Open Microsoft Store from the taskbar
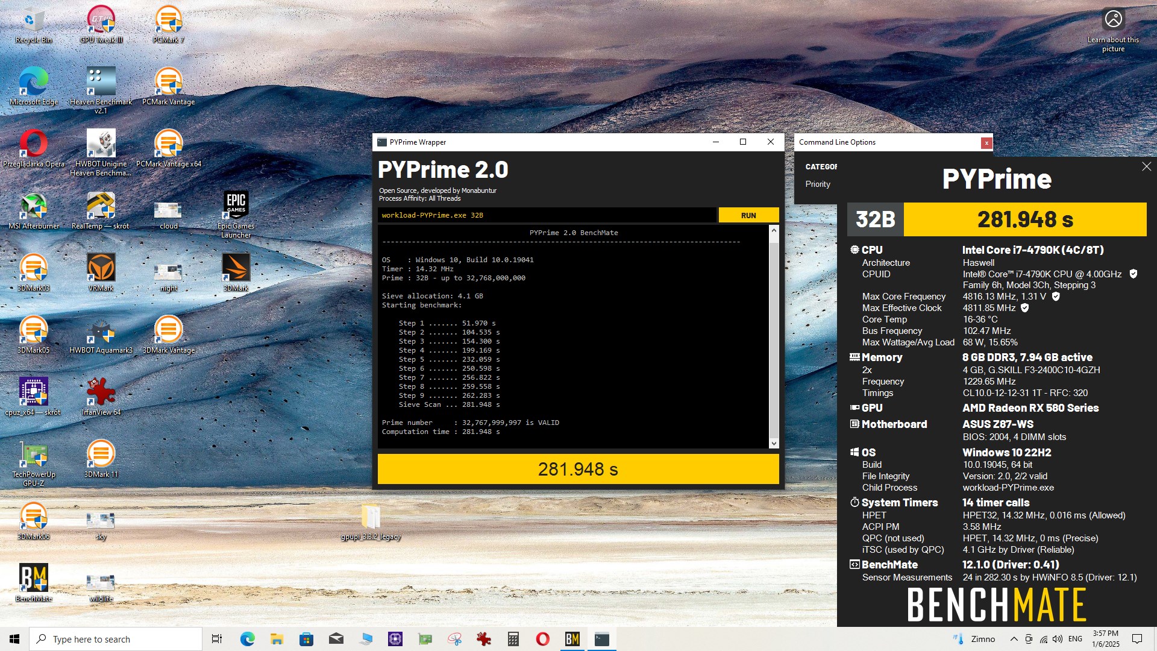 (x=306, y=639)
